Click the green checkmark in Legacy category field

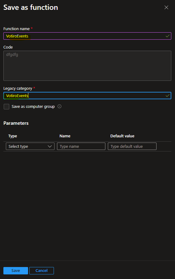(x=168, y=96)
